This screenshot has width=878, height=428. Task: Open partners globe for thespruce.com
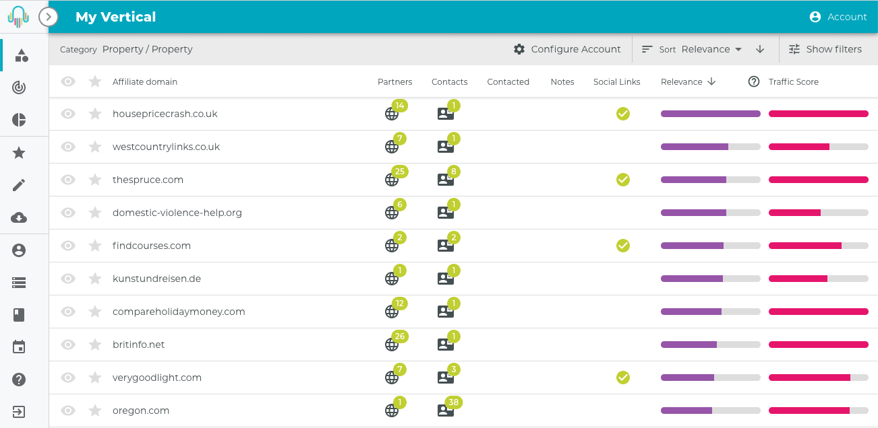(x=392, y=180)
